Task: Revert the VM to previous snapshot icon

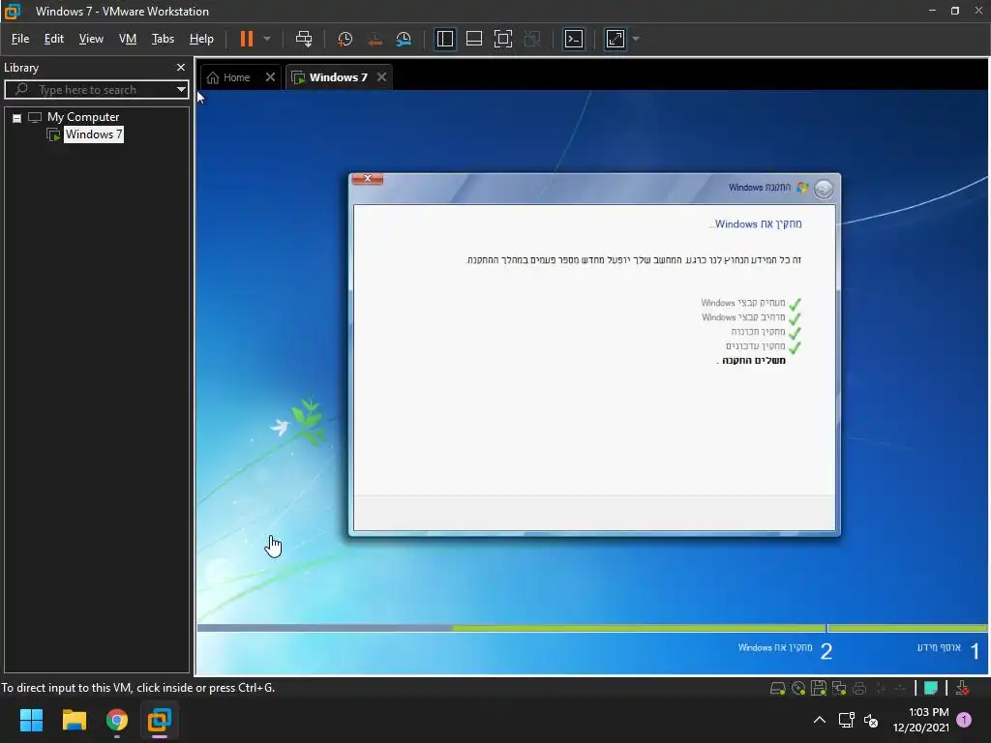Action: click(375, 39)
